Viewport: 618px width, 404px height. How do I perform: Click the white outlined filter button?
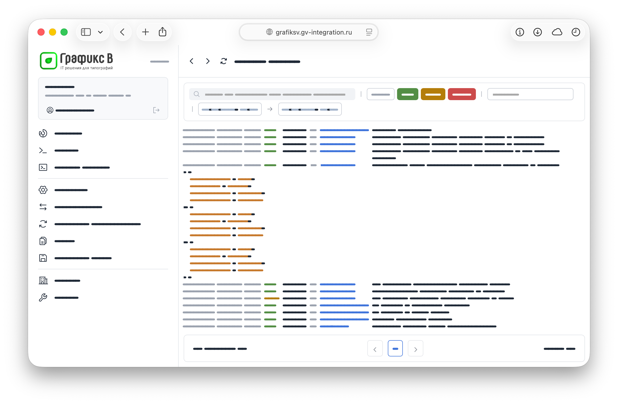point(381,94)
